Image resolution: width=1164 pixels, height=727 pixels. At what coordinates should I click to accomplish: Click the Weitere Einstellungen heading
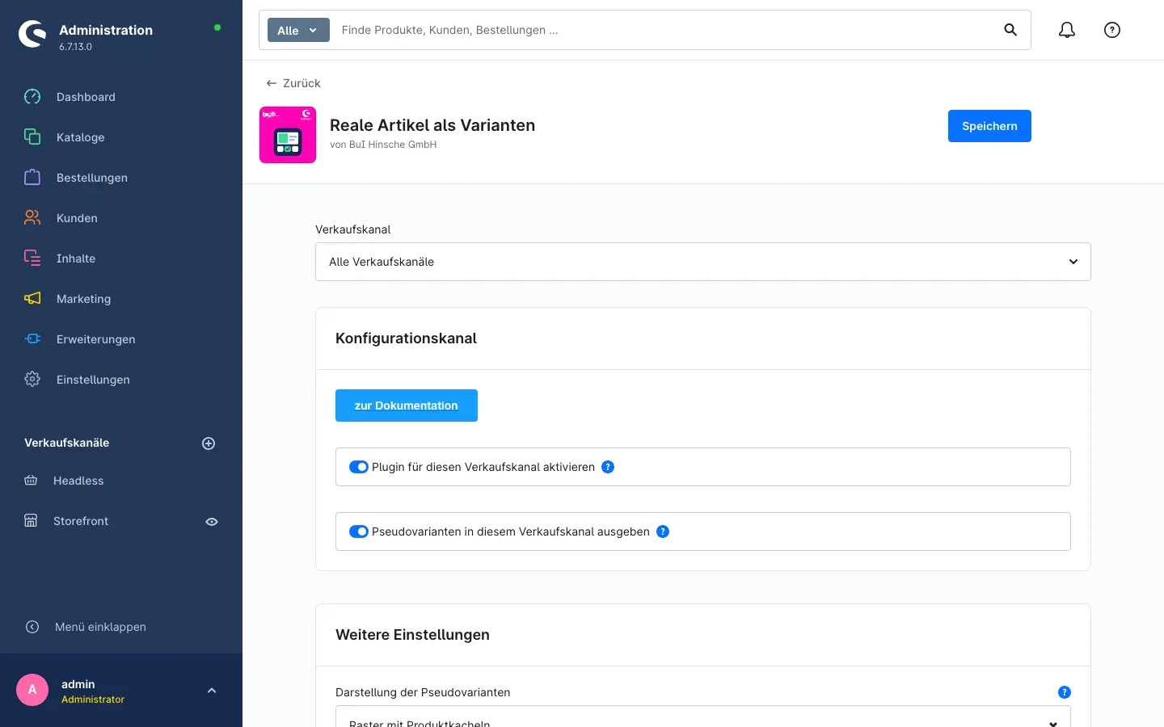point(412,635)
